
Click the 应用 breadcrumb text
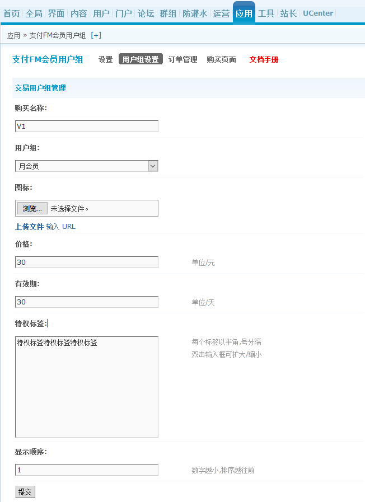click(13, 35)
